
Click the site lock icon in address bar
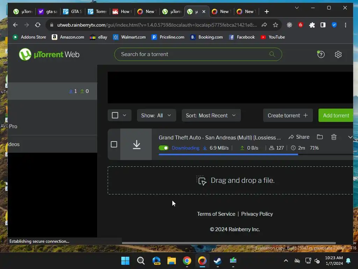click(x=52, y=25)
